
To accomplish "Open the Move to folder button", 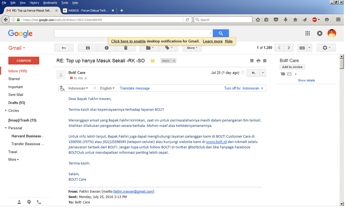I will [x=149, y=48].
